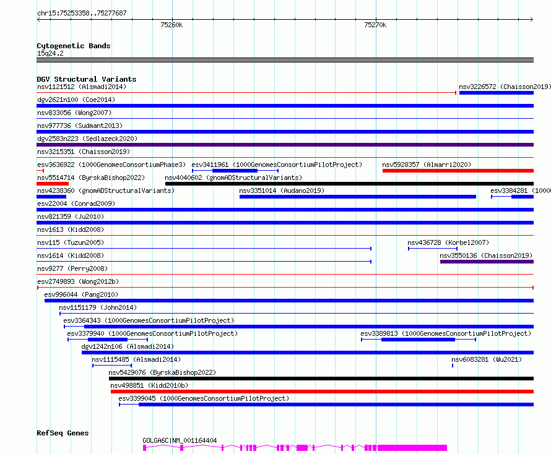
Task: Click the nsv115 (Tuzun2005) label
Action: [71, 242]
